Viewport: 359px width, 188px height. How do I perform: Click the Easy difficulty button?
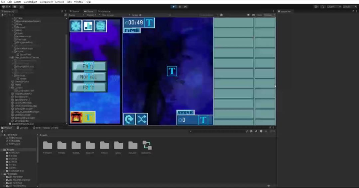89,66
